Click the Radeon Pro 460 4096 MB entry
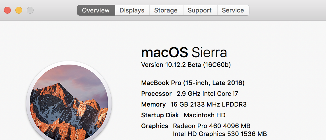Screen dimensions: 326x140 [x=212, y=126]
